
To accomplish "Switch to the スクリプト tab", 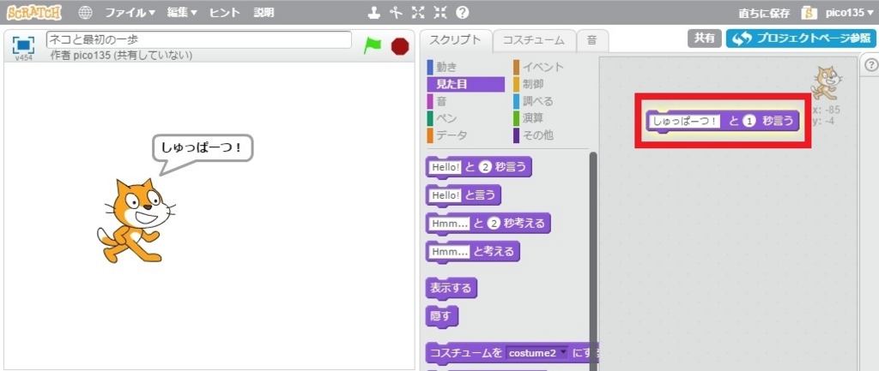I will coord(456,39).
